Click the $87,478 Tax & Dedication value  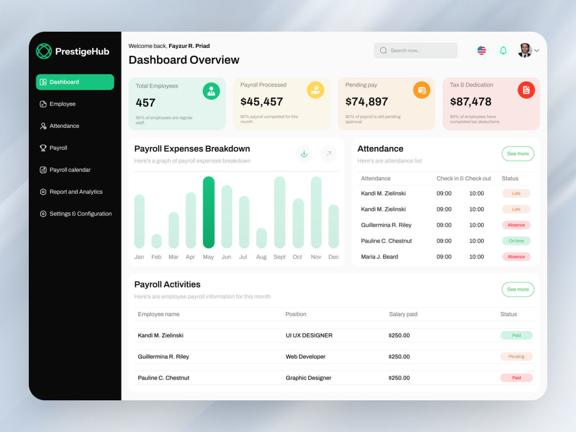[471, 102]
